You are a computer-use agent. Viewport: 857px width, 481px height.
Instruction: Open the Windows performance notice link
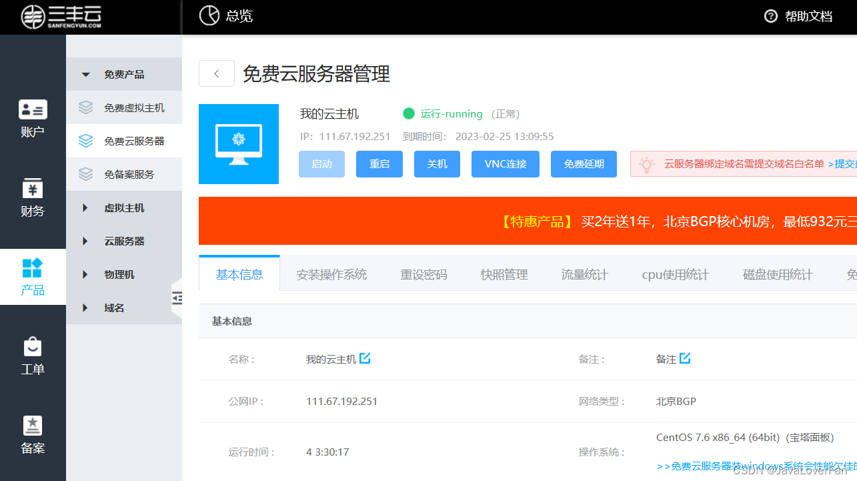point(756,466)
